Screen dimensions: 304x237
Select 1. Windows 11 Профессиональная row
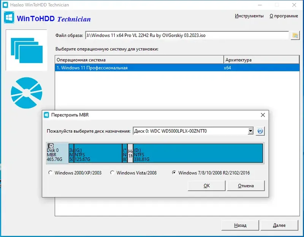click(177, 68)
